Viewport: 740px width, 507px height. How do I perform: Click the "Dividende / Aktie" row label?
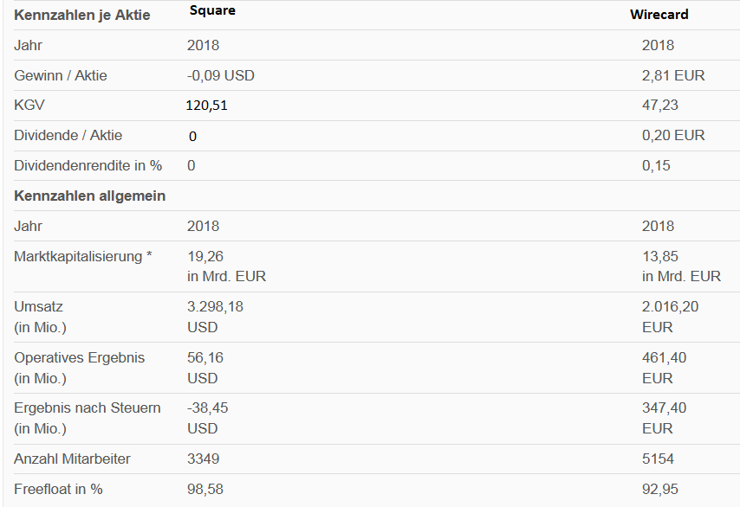(68, 135)
